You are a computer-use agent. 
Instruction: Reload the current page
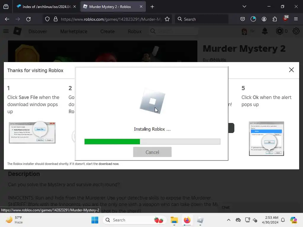pyautogui.click(x=28, y=19)
